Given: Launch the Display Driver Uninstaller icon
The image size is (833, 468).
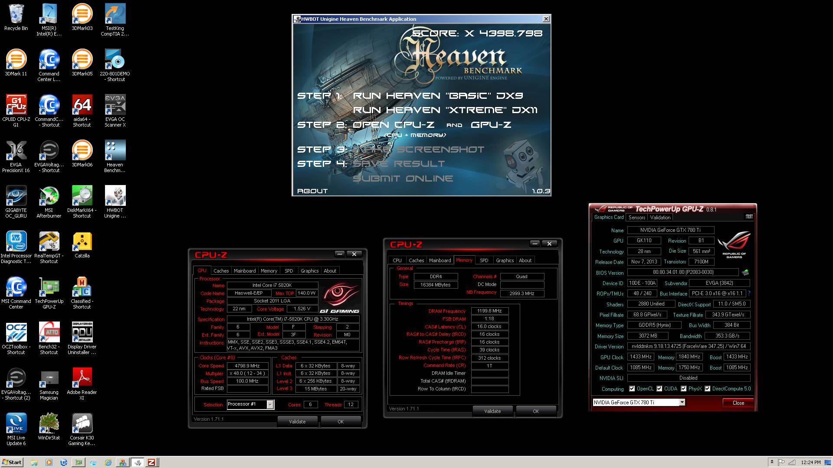Looking at the screenshot, I should 82,338.
